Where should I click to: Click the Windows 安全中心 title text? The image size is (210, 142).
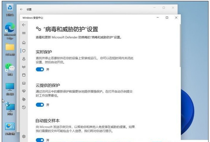coord(33,18)
